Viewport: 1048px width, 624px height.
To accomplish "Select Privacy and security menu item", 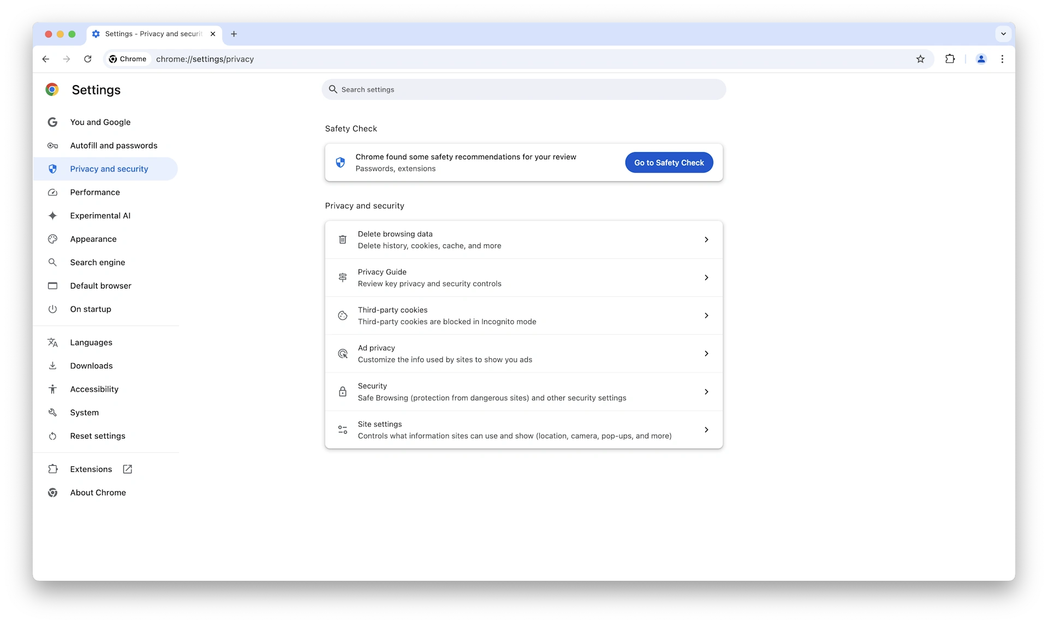I will [x=109, y=168].
